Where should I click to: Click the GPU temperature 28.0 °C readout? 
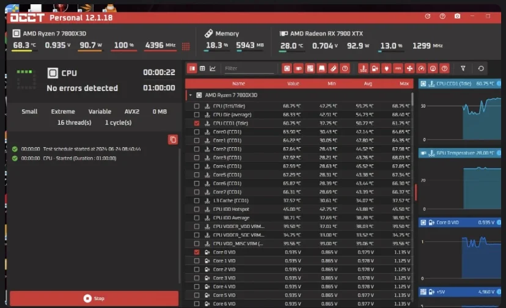[x=291, y=46]
